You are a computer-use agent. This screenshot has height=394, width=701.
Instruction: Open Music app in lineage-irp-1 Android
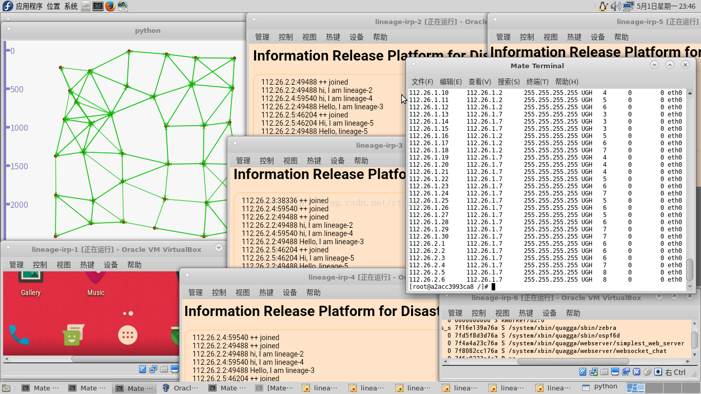pyautogui.click(x=95, y=283)
